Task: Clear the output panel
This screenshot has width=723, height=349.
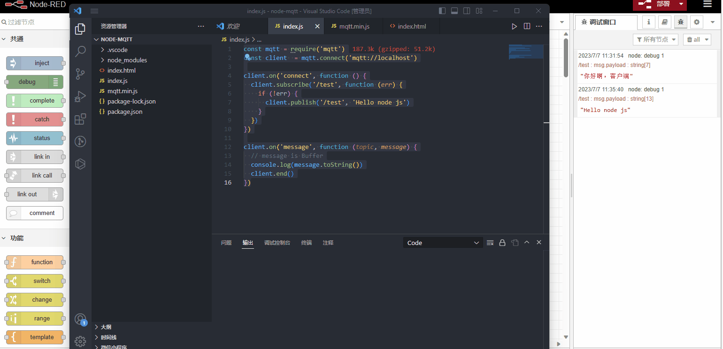Action: coord(490,243)
